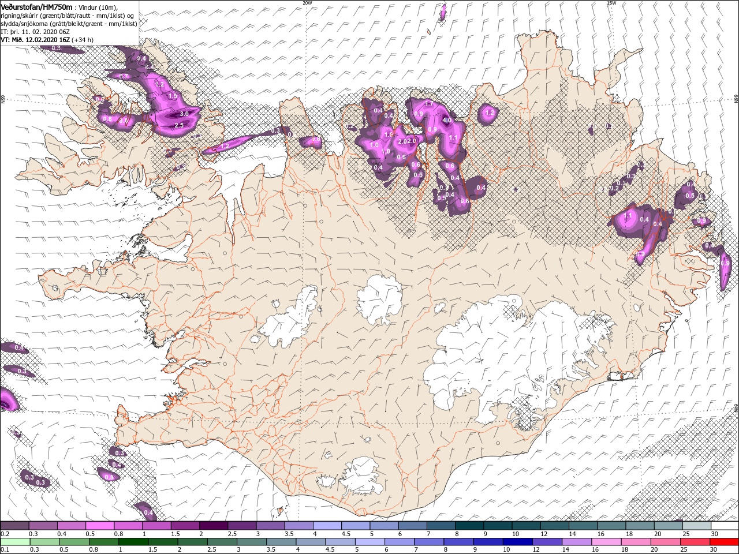Click the 3.0 precipitation value in the Westfjords

[185, 114]
